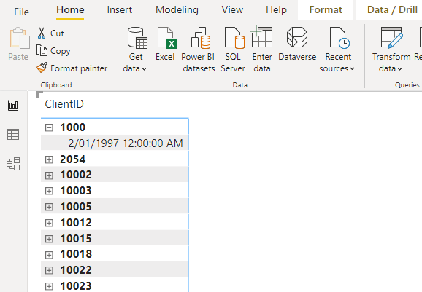The image size is (422, 292).
Task: Import from Excel workbook
Action: pyautogui.click(x=166, y=44)
